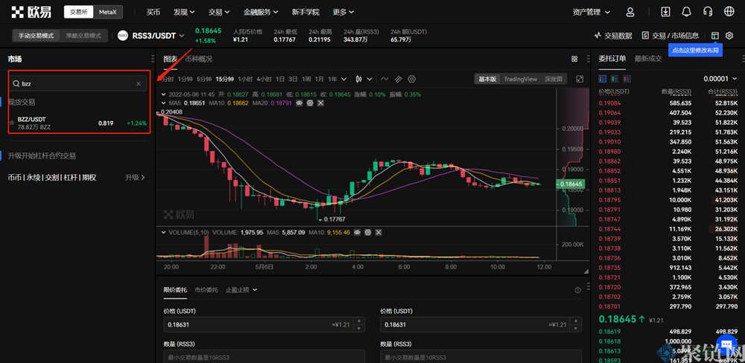Switch to MetaX mode
Image resolution: width=745 pixels, height=363 pixels.
click(x=108, y=13)
